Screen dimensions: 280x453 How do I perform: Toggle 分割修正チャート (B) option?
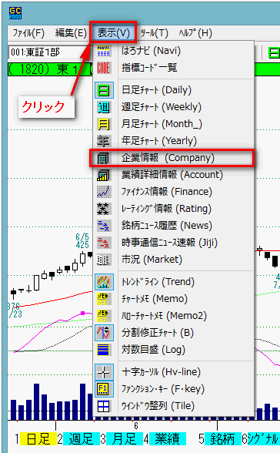[104, 333]
